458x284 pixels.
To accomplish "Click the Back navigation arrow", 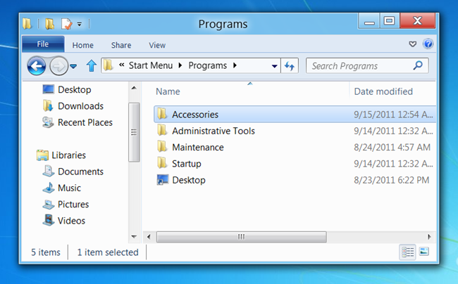I will point(37,66).
